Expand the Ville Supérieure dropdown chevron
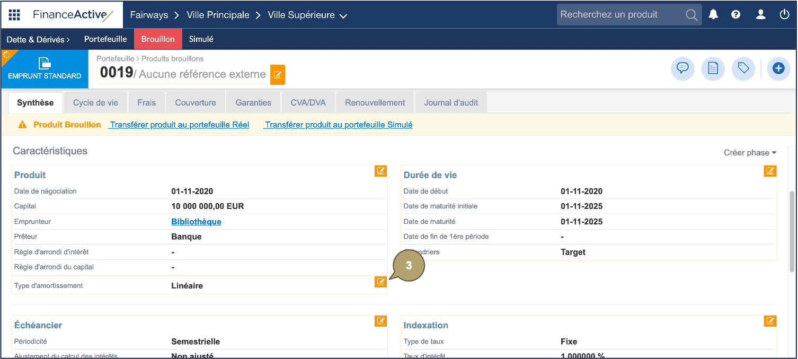Image resolution: width=798 pixels, height=359 pixels. (x=343, y=16)
